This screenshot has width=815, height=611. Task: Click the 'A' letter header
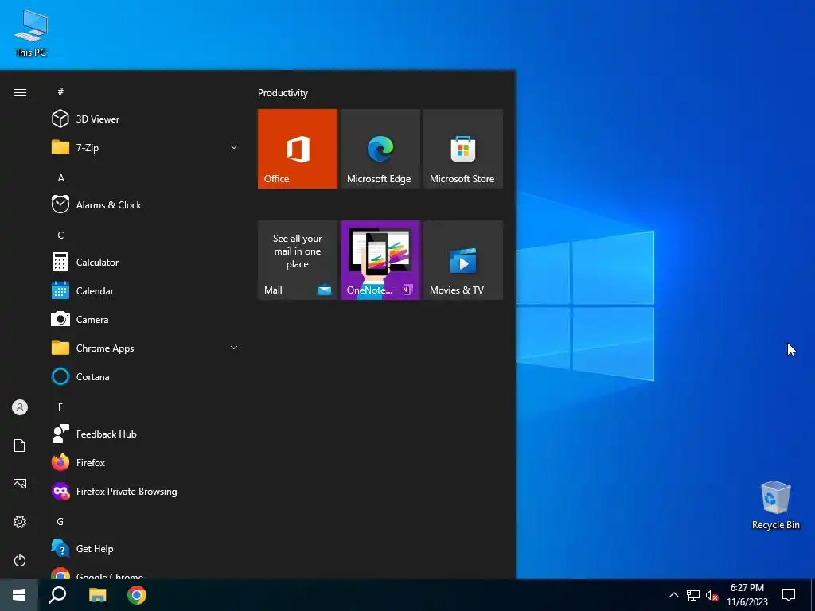pyautogui.click(x=60, y=178)
